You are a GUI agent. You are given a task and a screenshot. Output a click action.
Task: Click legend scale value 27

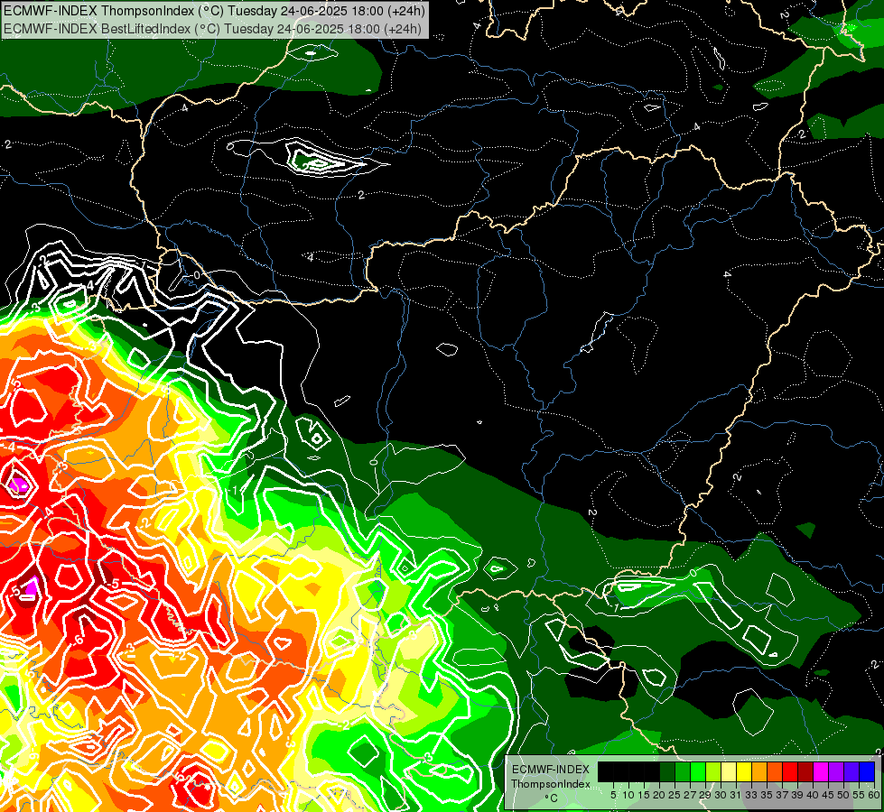pos(690,795)
